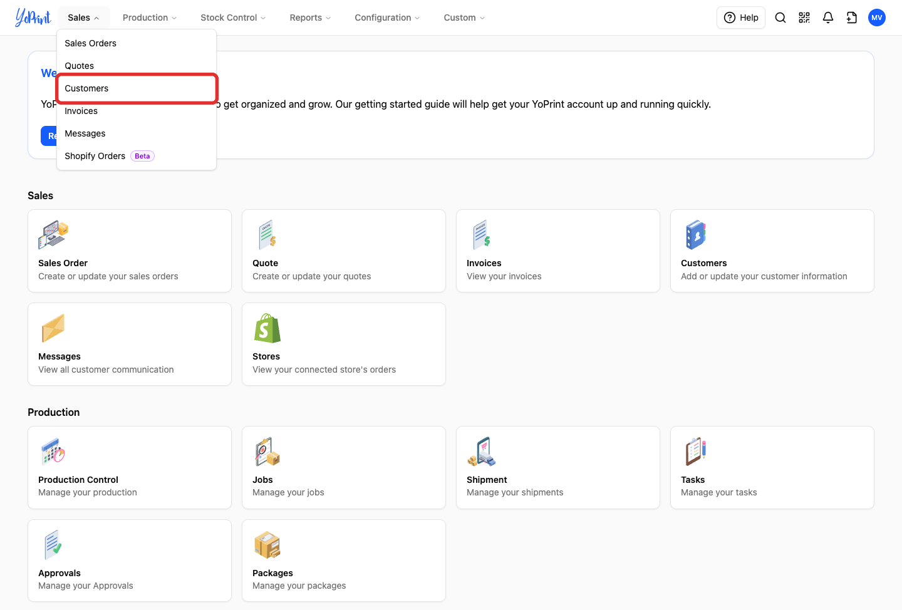This screenshot has width=902, height=610.
Task: Open Shopify Orders Beta menu item
Action: pos(137,156)
